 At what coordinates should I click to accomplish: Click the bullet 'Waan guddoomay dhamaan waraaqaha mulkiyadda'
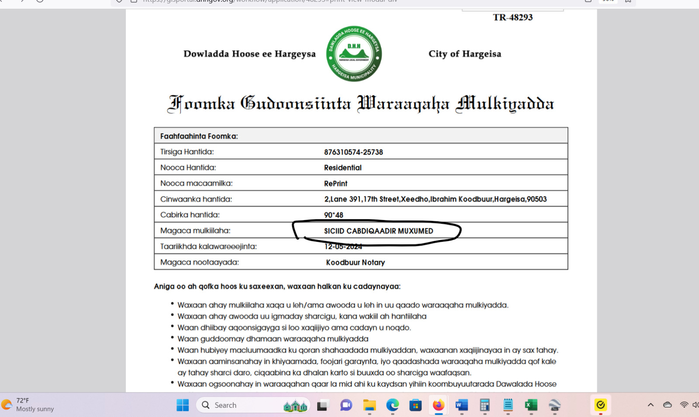pyautogui.click(x=273, y=339)
